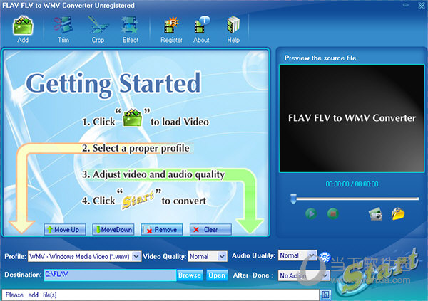
Task: Click Move Up button
Action: coord(65,230)
